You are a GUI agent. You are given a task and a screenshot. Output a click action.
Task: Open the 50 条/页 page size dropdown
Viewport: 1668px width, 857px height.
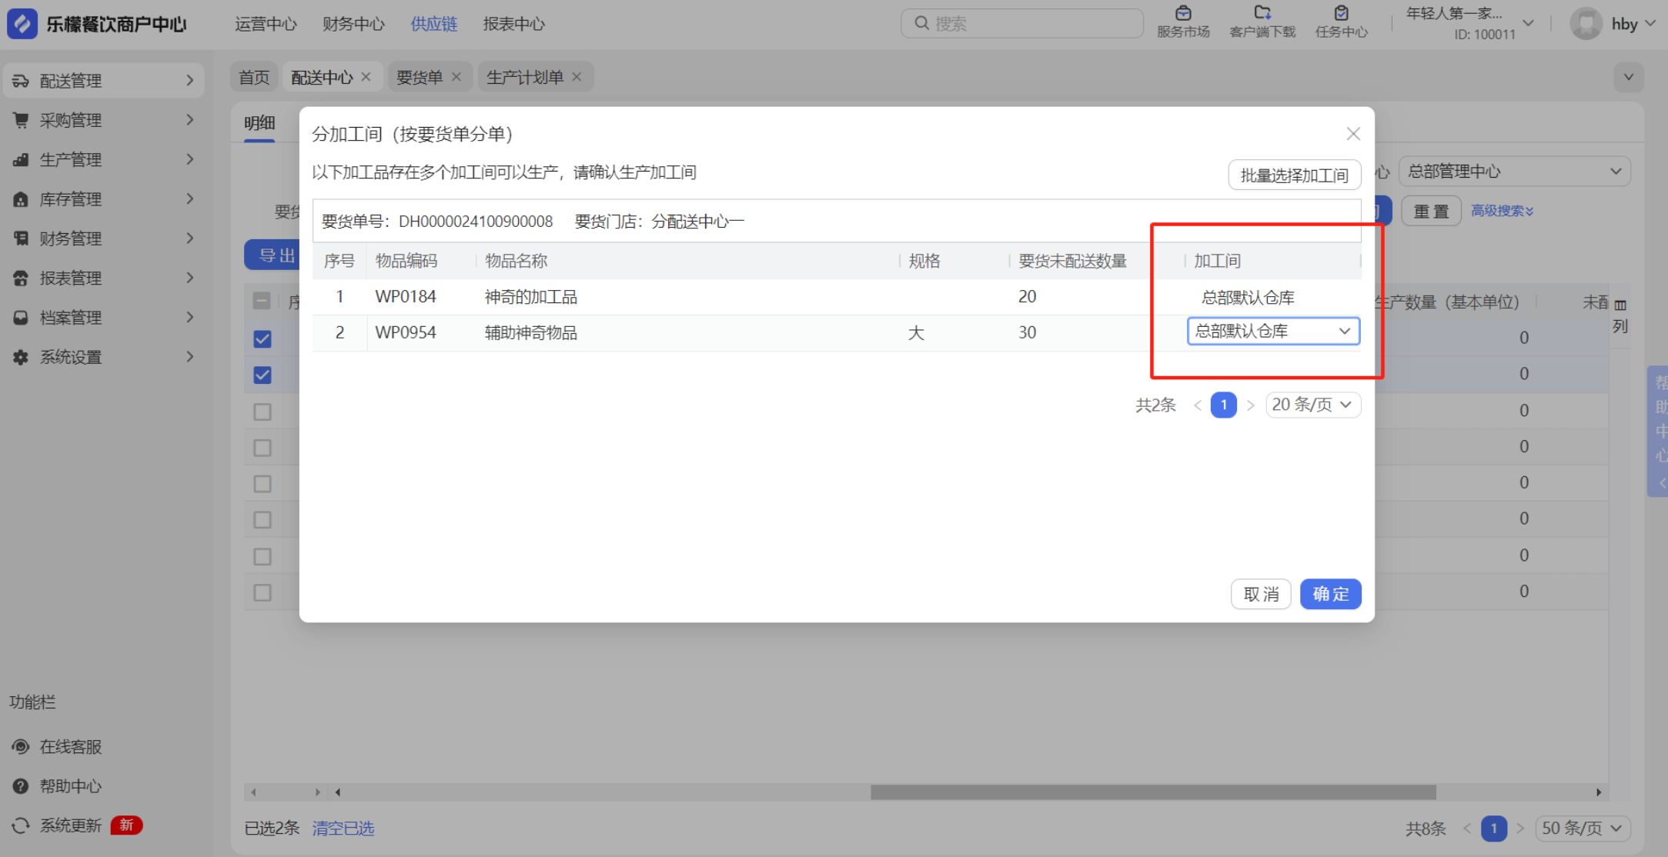[x=1582, y=828]
